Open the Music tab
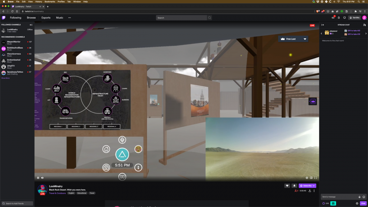The width and height of the screenshot is (368, 207). 59,18
